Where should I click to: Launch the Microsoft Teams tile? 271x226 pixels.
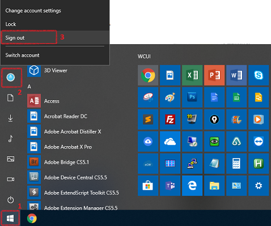pyautogui.click(x=170, y=186)
